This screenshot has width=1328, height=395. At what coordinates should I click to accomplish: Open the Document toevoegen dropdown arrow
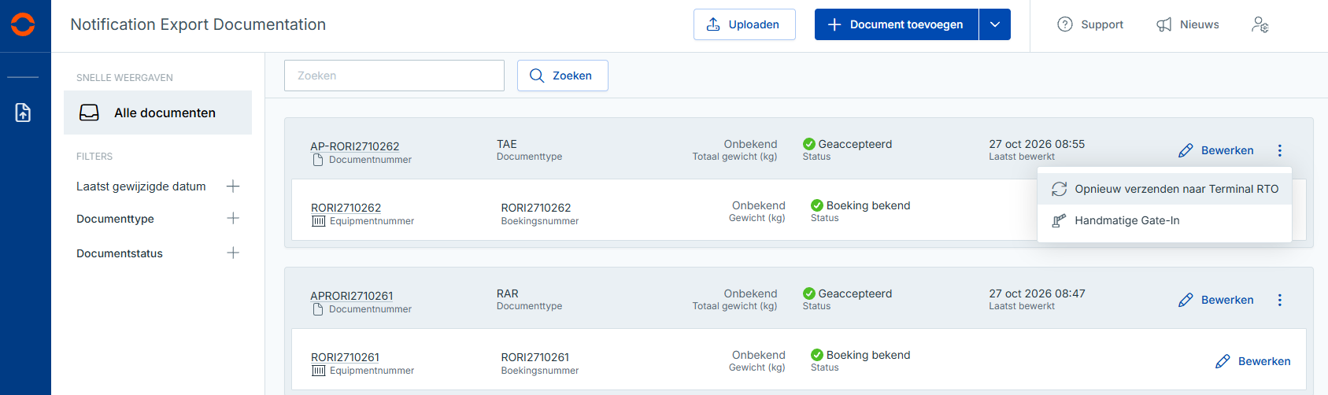[995, 24]
